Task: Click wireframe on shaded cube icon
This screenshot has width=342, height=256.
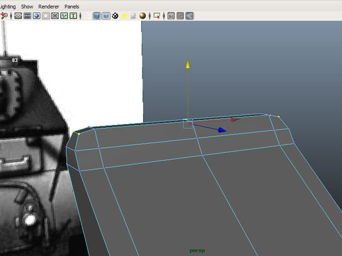Action: [x=107, y=15]
